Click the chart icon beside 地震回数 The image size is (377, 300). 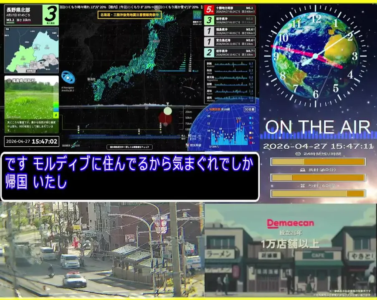coord(207,110)
